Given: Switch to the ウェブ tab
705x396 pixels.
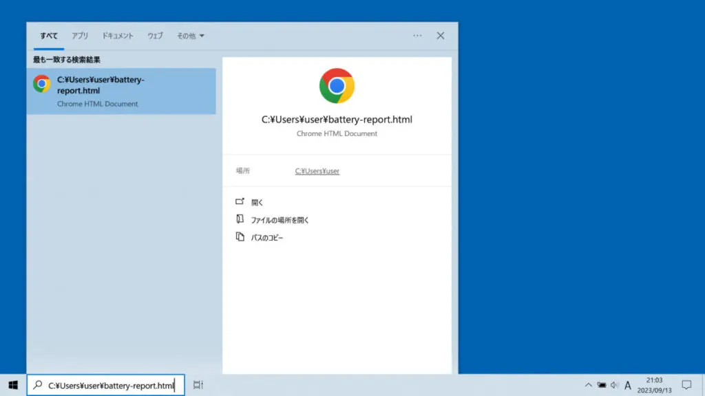Looking at the screenshot, I should tap(155, 36).
